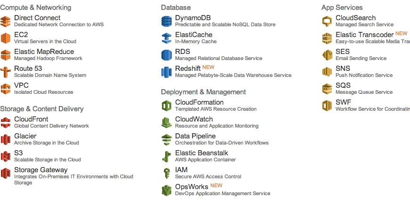Select the SQS queue icon
Viewport: 410px width, 221px height.
click(327, 89)
